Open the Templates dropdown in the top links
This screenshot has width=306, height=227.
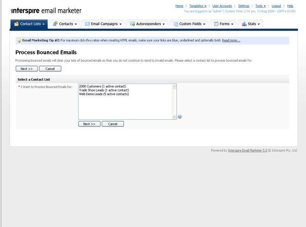(x=198, y=6)
